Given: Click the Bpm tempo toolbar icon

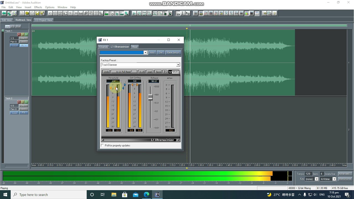Looking at the screenshot, I should [x=155, y=13].
